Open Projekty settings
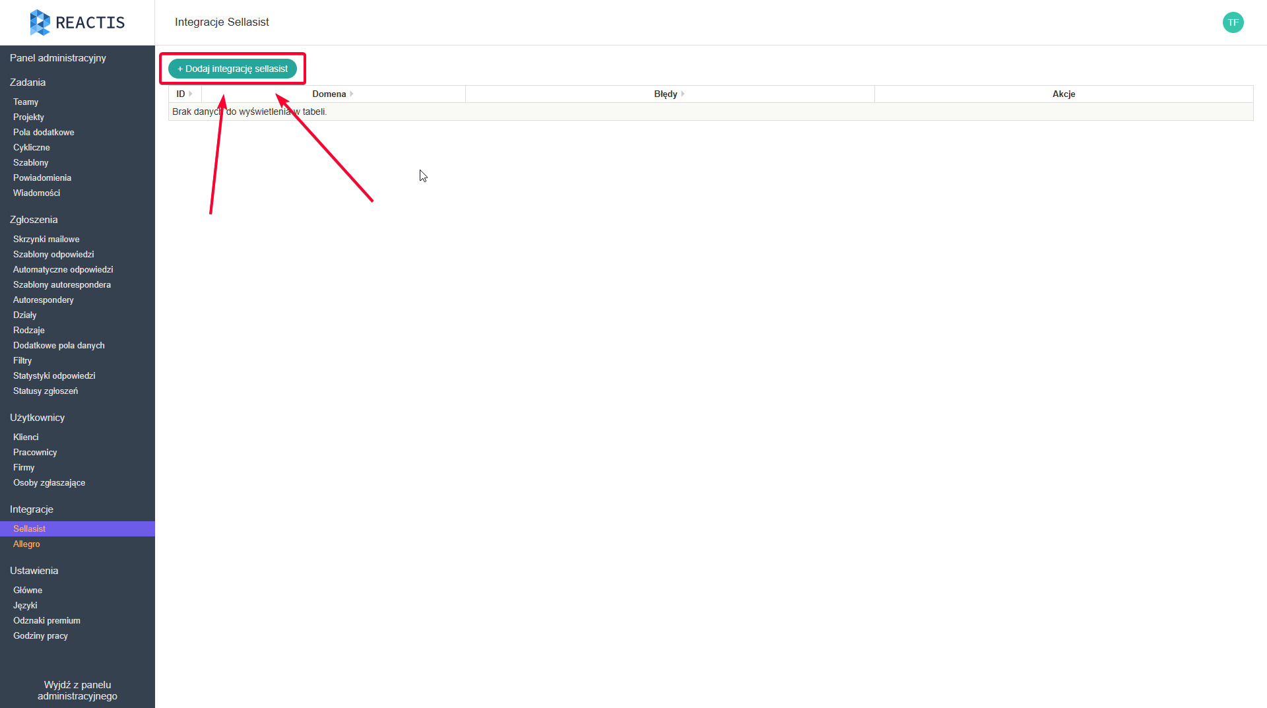Viewport: 1267px width, 708px height. click(28, 117)
